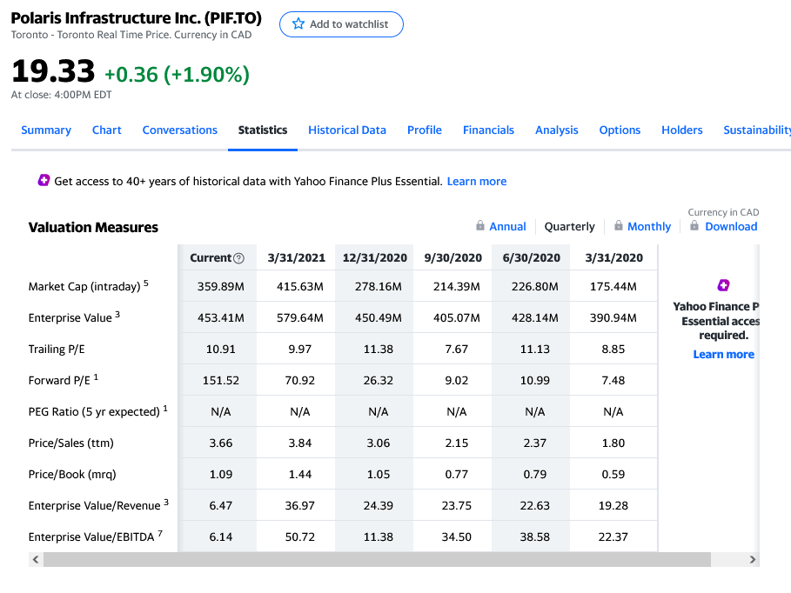Click the 3/31/2021 column header
Image resolution: width=791 pixels, height=593 pixels.
[x=296, y=257]
